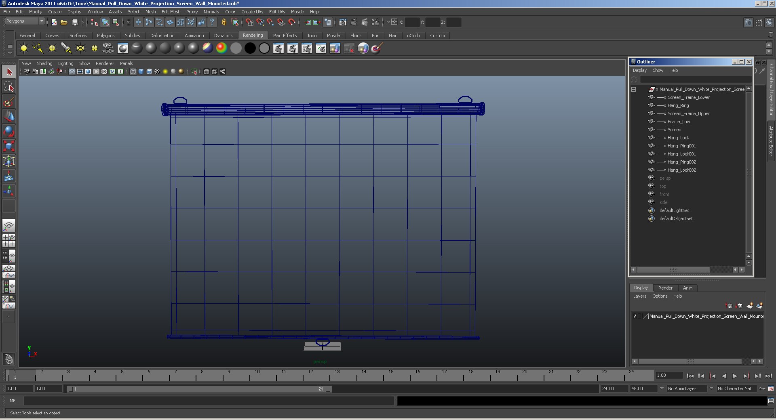Add an Ambient Light from the shelf
Screen dimensions: 776x420
coord(24,48)
